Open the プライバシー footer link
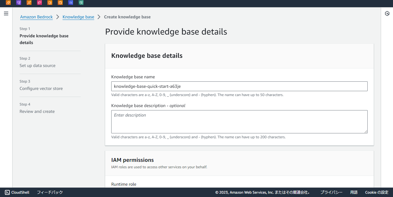The height and width of the screenshot is (197, 393). point(331,192)
